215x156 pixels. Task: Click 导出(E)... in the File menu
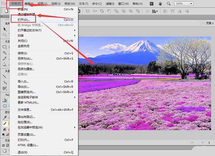pos(23,87)
